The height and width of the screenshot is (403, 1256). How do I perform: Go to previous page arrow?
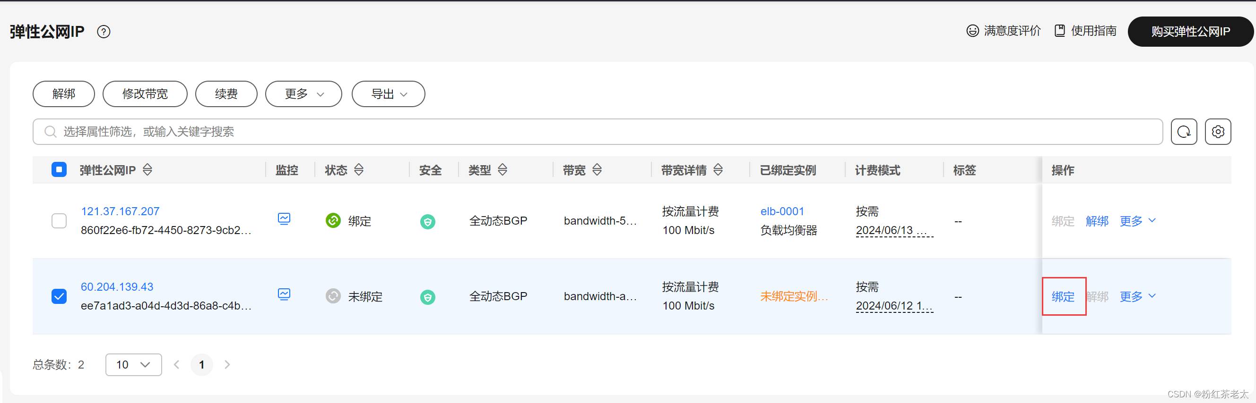pos(176,365)
